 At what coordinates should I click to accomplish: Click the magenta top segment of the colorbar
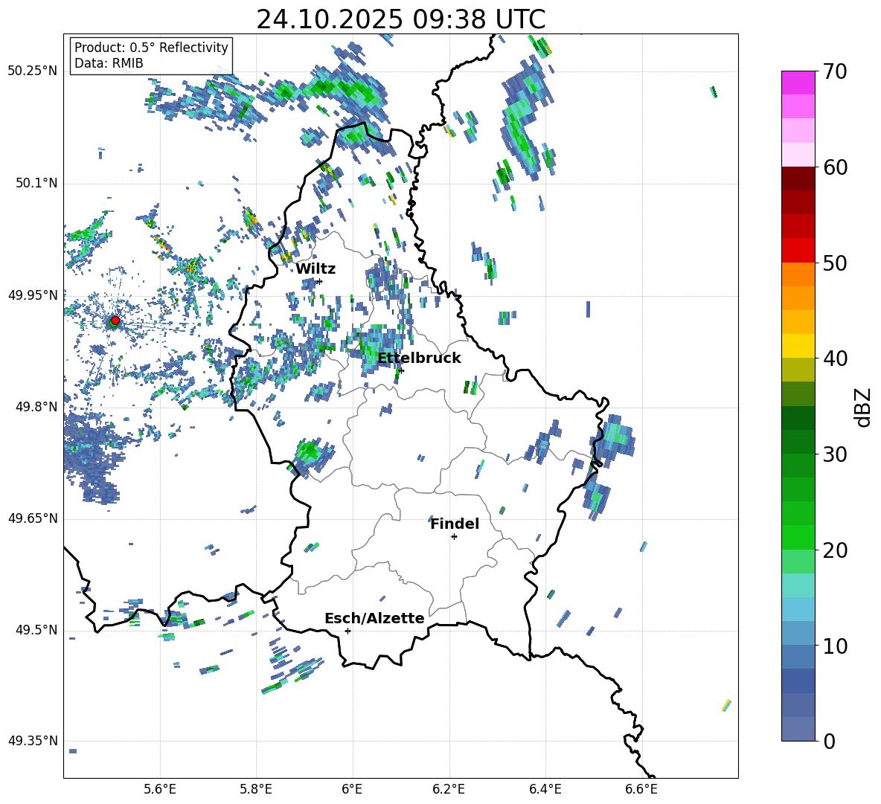pyautogui.click(x=798, y=83)
